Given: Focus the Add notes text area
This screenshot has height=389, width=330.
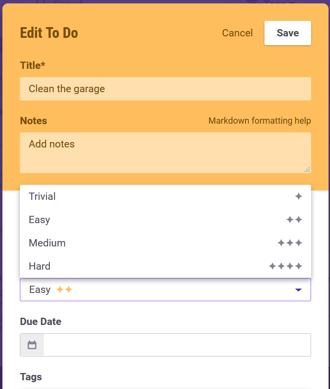Looking at the screenshot, I should 165,152.
